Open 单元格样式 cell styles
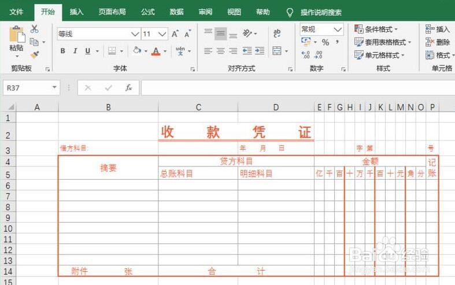The height and width of the screenshot is (285, 455). tap(379, 55)
